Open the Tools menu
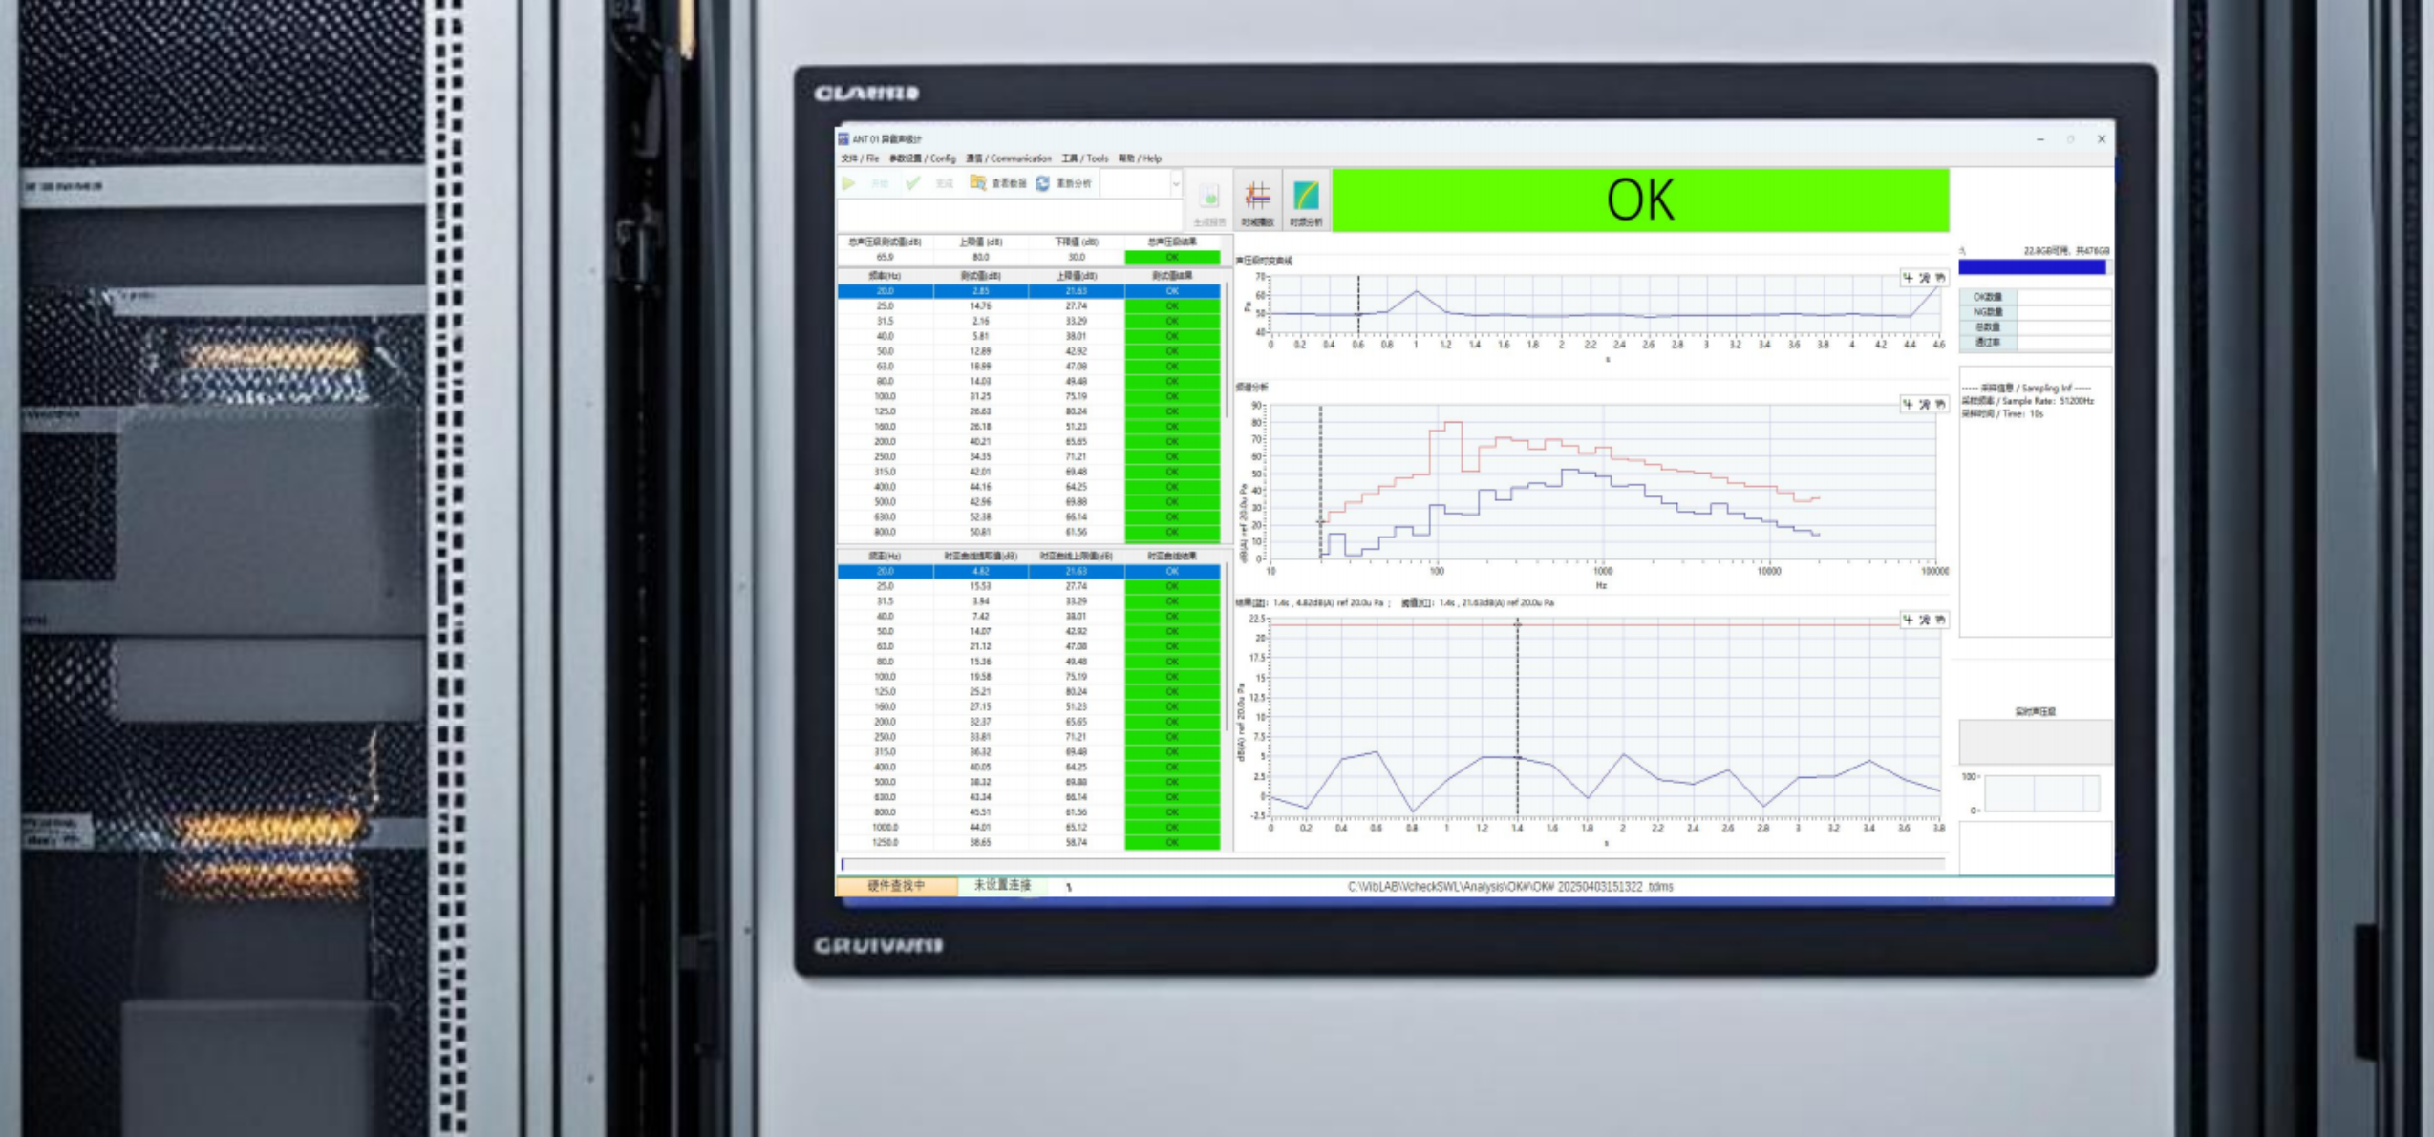This screenshot has width=2434, height=1137. [x=1085, y=158]
